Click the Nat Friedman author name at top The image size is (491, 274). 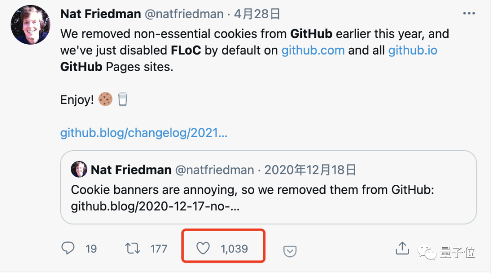(x=100, y=14)
